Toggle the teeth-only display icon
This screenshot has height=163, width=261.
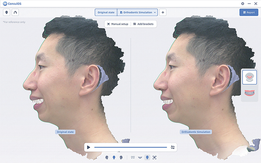[x=133, y=157]
